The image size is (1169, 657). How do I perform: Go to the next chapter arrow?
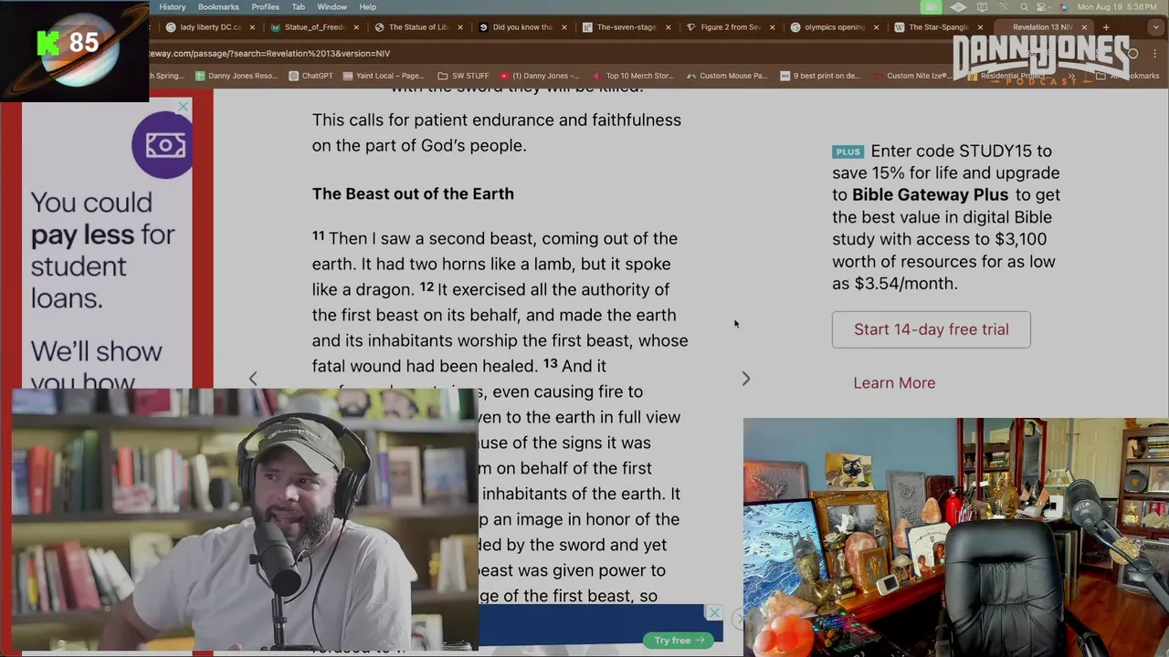point(745,379)
